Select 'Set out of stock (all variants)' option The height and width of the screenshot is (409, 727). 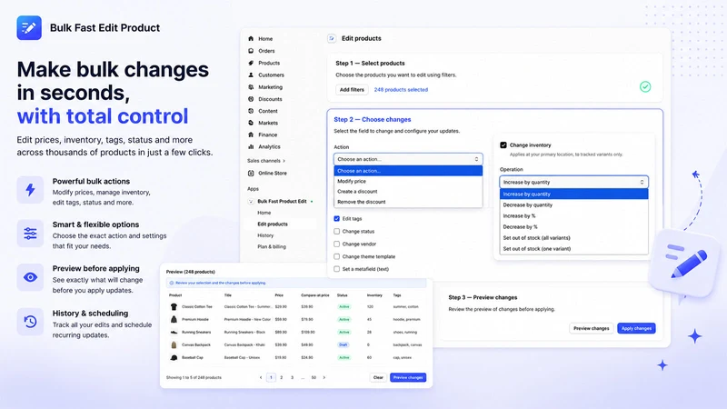(x=573, y=238)
